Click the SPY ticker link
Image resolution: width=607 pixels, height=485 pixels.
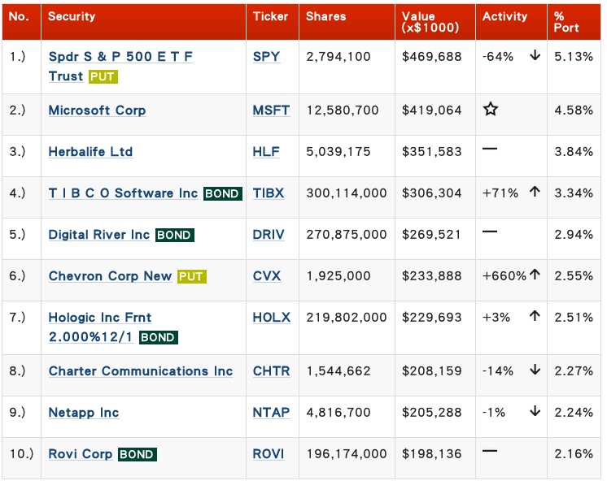coord(266,56)
